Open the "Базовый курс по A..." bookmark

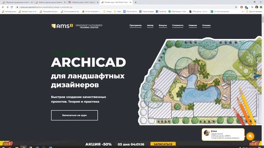[x=28, y=12]
